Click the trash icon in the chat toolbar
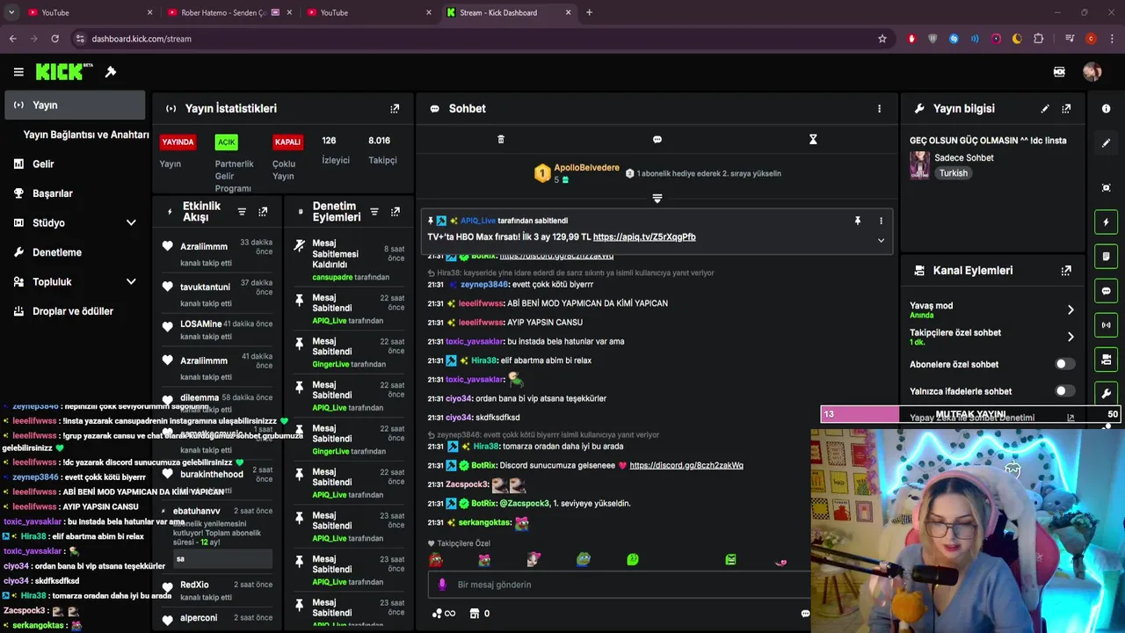 [501, 139]
